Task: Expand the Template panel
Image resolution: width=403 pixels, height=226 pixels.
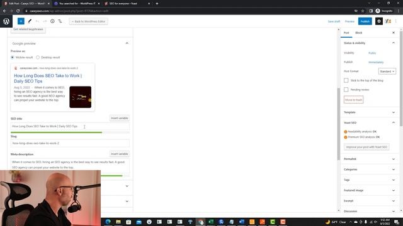Action: [393, 112]
